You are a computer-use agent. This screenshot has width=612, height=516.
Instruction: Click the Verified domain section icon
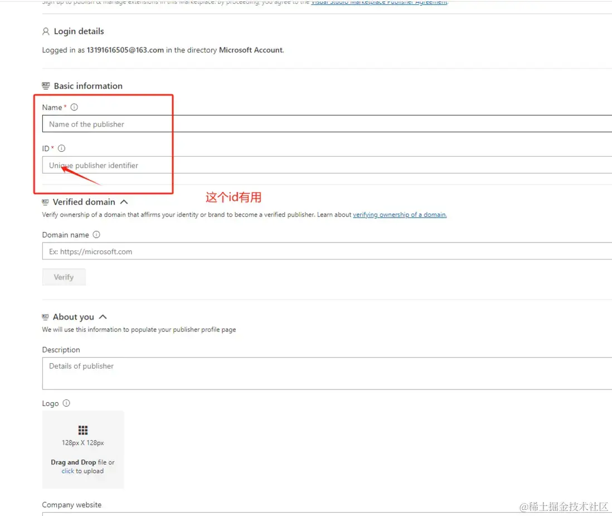click(45, 202)
